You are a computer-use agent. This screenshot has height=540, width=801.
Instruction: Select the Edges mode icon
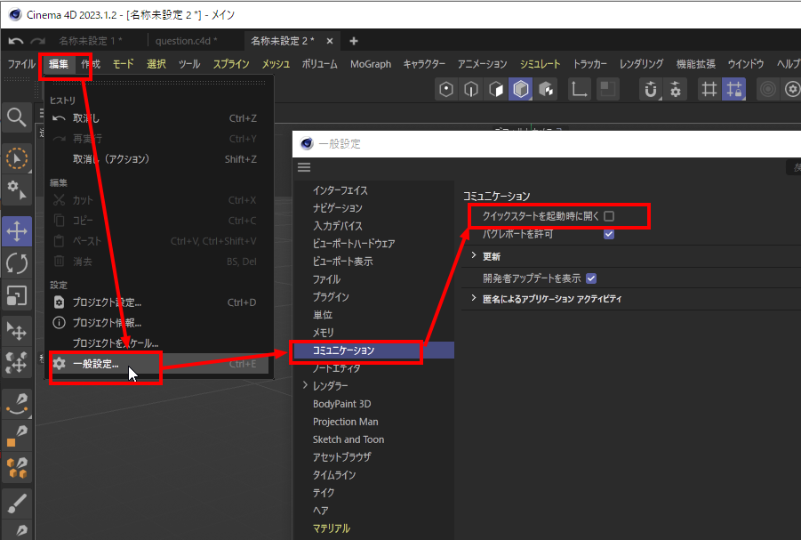(471, 90)
